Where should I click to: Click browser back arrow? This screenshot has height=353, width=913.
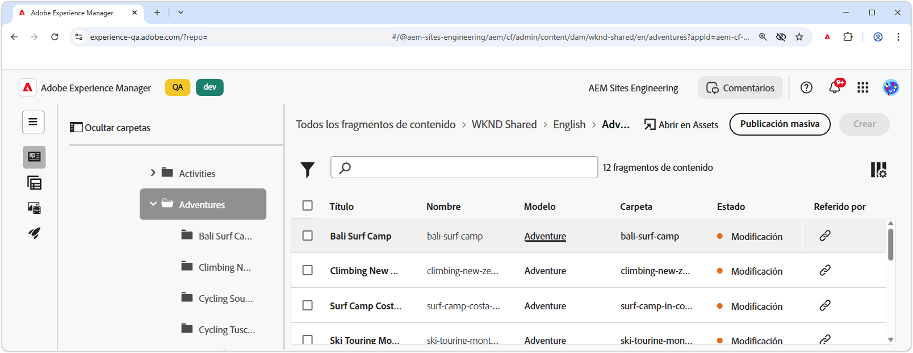pyautogui.click(x=14, y=37)
